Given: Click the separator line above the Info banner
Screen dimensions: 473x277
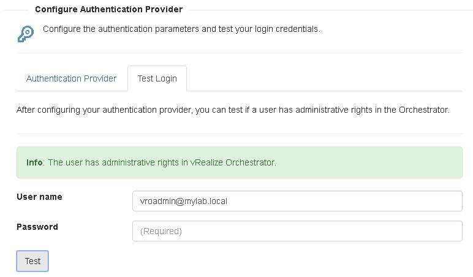Looking at the screenshot, I should pos(240,134).
